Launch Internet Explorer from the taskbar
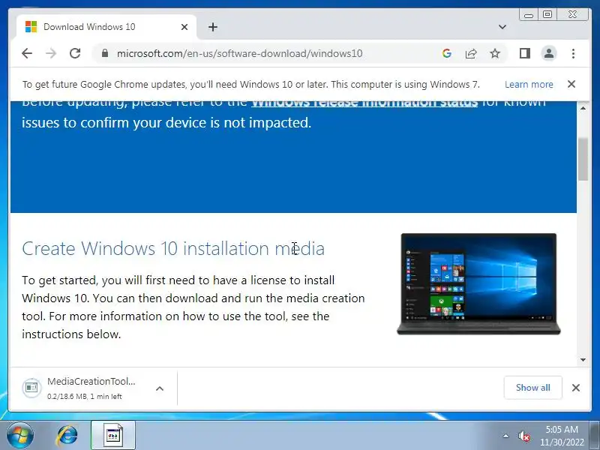The width and height of the screenshot is (600, 450). coord(67,436)
